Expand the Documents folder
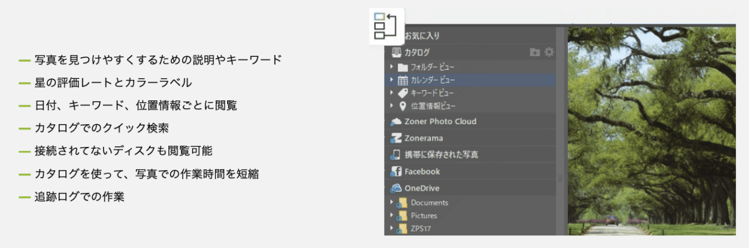Image resolution: width=749 pixels, height=248 pixels. pyautogui.click(x=392, y=203)
